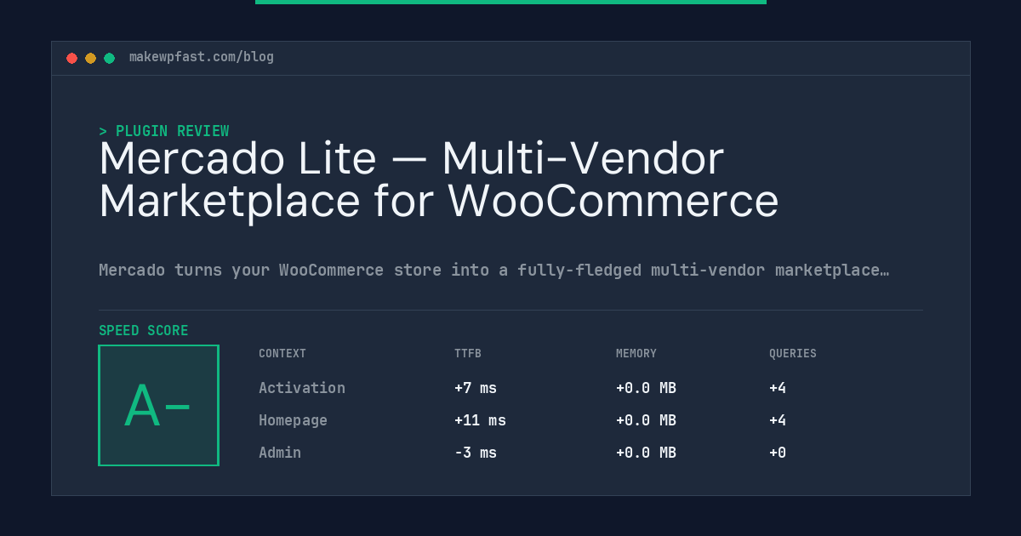1021x536 pixels.
Task: Click the -3 ms TTFB value
Action: pos(476,453)
